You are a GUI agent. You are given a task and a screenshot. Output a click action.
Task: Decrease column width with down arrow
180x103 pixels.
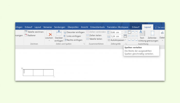pos(122,37)
